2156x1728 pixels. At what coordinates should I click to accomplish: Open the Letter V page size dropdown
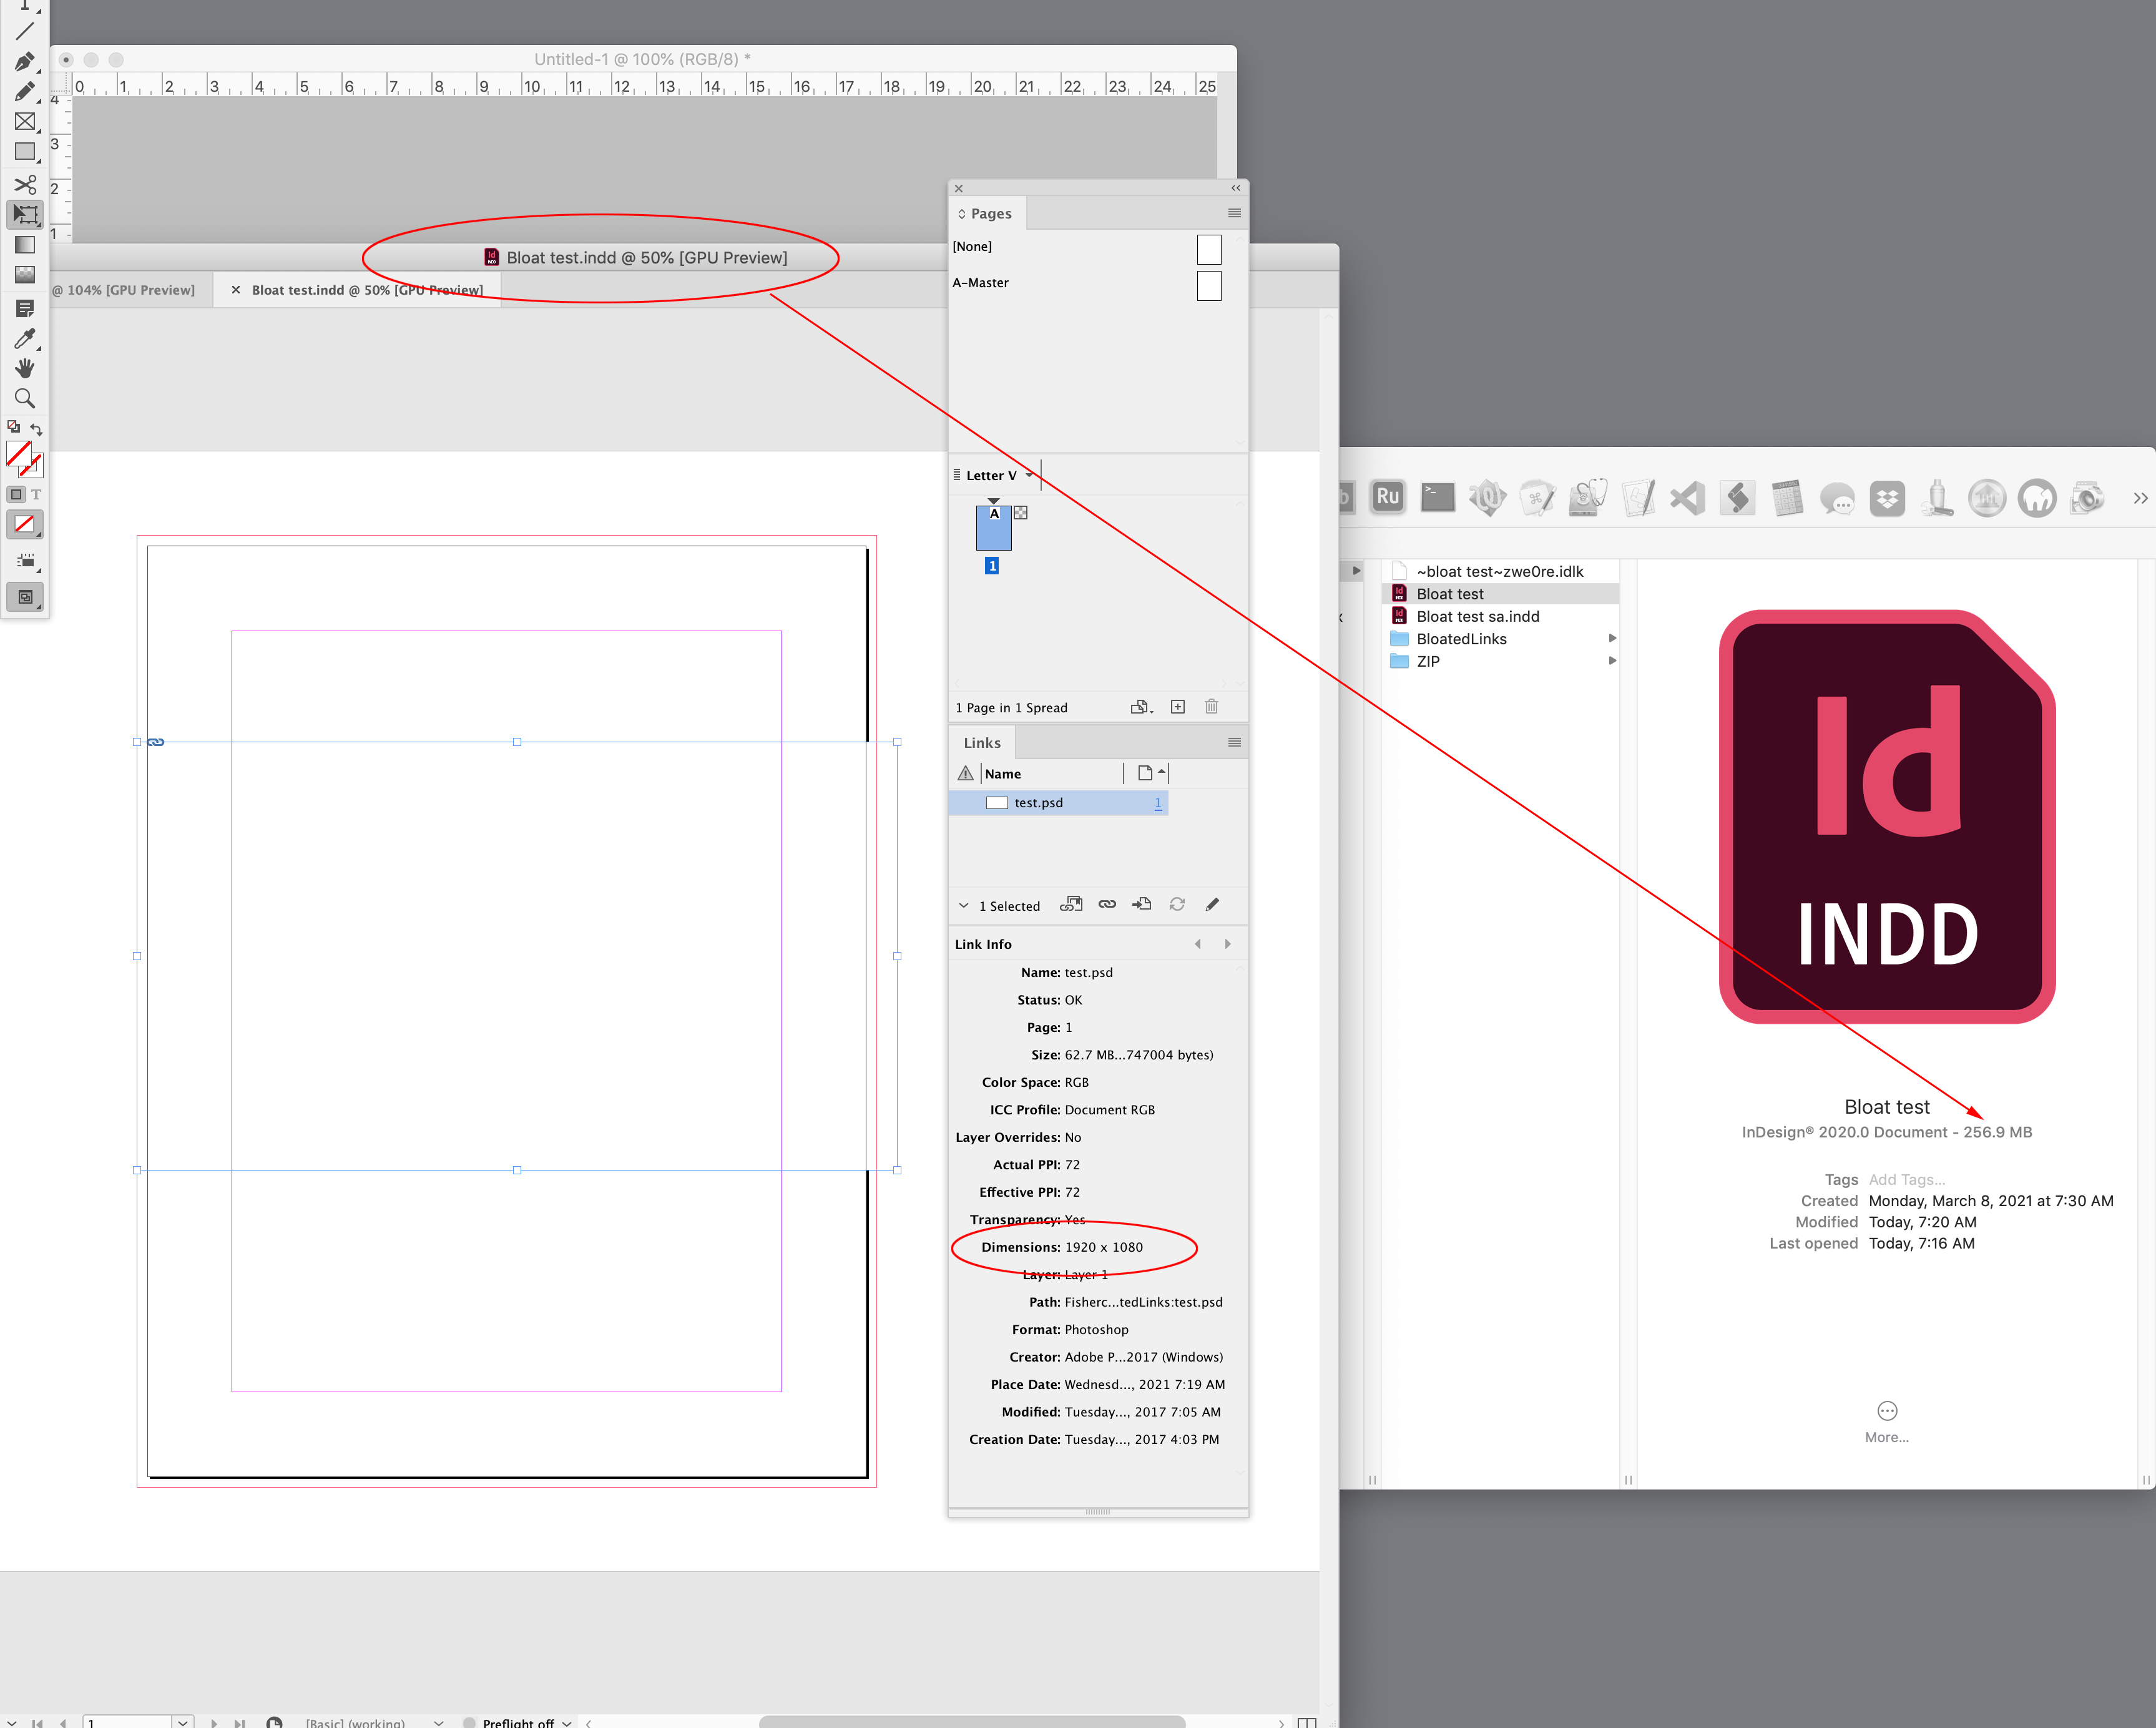click(1030, 475)
